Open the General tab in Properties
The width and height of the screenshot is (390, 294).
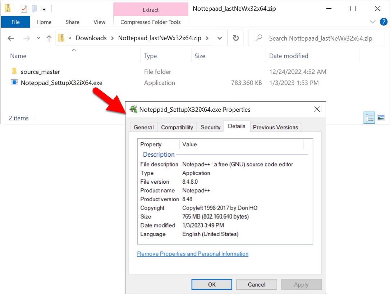[143, 127]
